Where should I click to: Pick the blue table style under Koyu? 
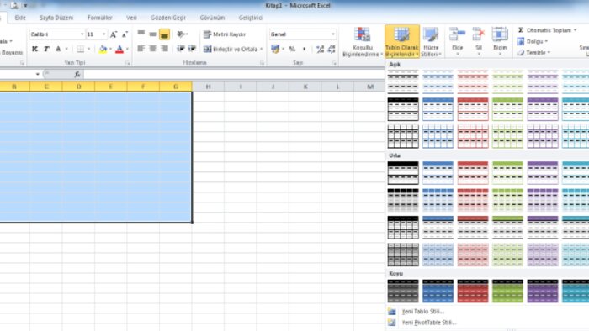[x=438, y=291]
